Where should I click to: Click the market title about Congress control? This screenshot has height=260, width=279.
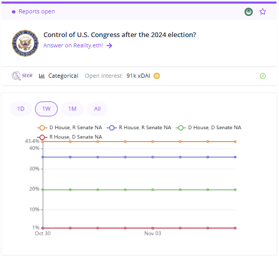pos(120,35)
